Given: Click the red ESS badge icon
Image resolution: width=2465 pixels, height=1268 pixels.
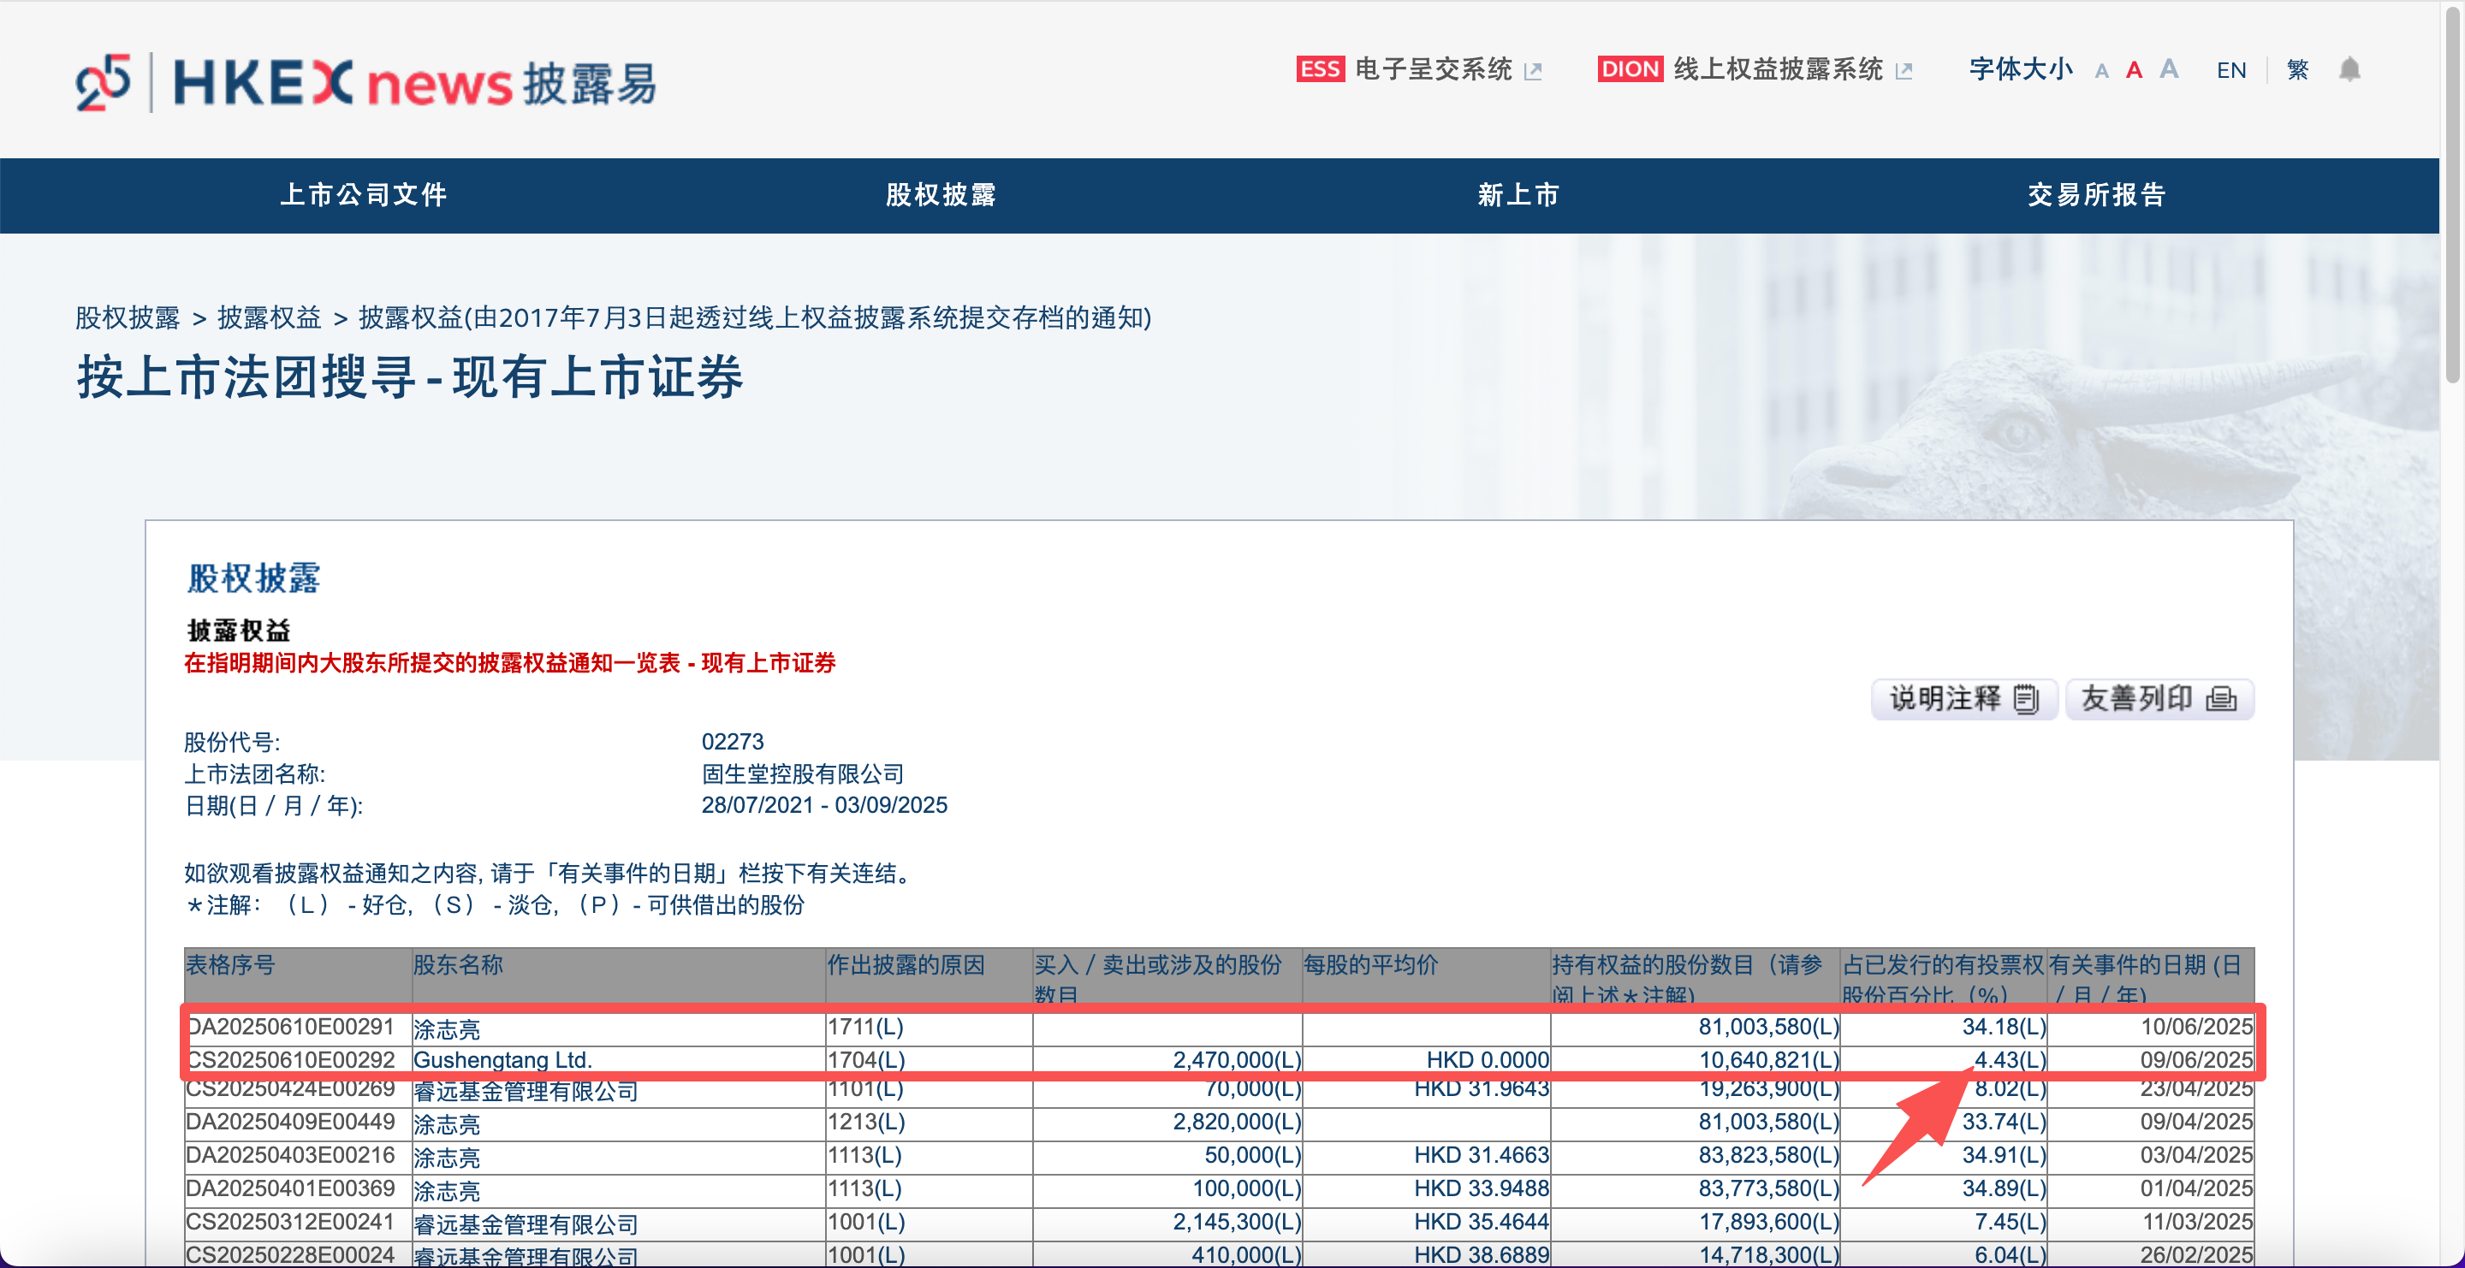Looking at the screenshot, I should point(1320,68).
